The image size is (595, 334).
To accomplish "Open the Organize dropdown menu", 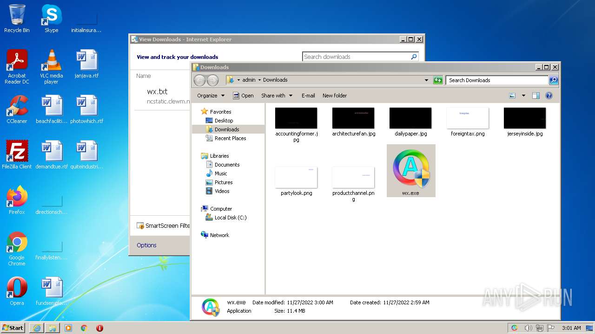I will pos(211,96).
